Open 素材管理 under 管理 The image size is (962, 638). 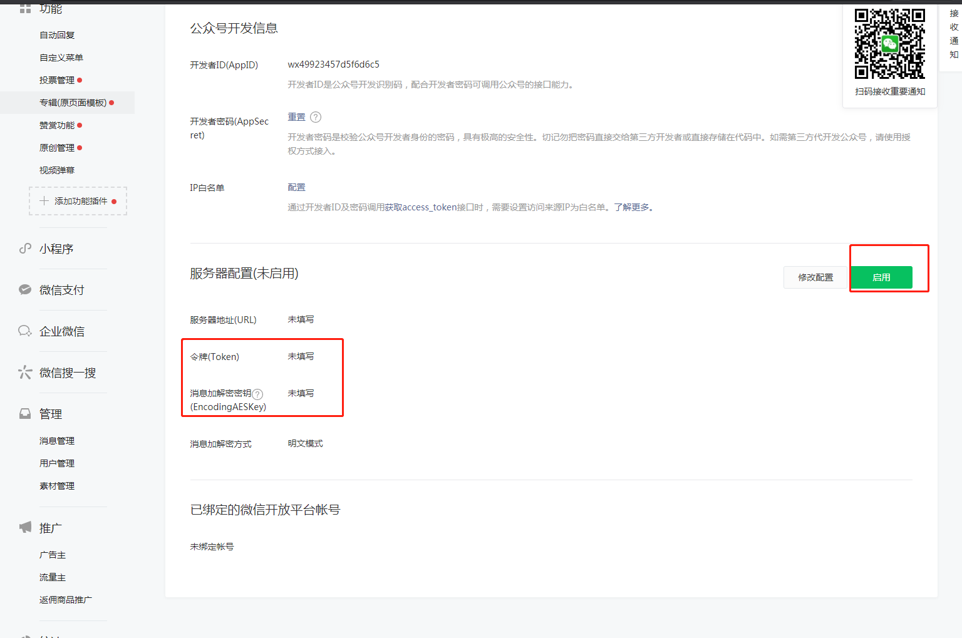coord(57,486)
